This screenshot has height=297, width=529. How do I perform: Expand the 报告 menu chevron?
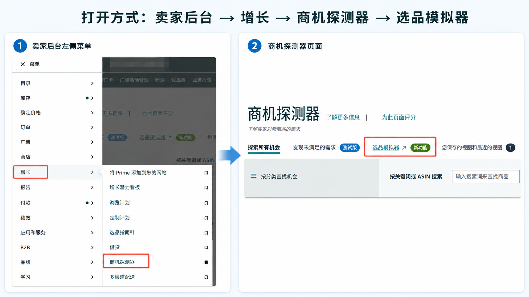coord(92,187)
